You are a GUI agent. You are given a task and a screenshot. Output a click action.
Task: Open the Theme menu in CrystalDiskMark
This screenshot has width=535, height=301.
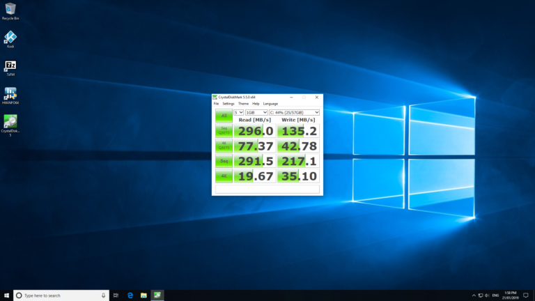(x=243, y=104)
